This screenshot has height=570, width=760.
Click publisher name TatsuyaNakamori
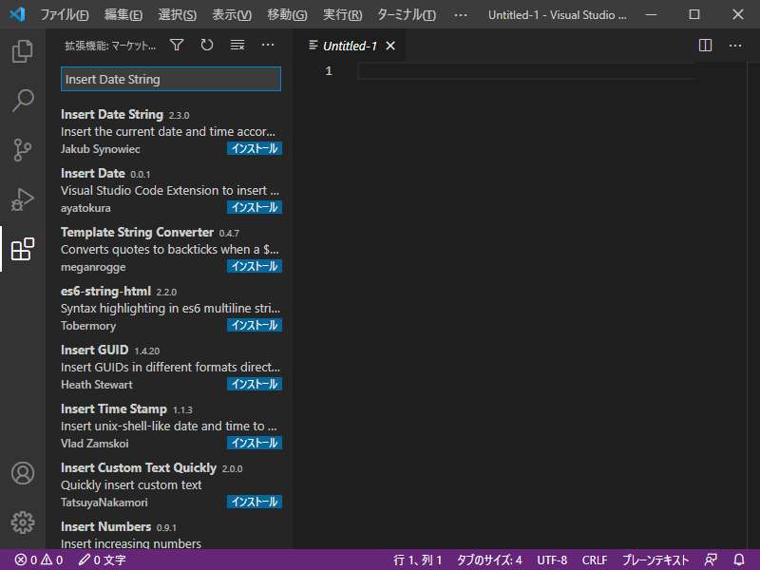[104, 503]
